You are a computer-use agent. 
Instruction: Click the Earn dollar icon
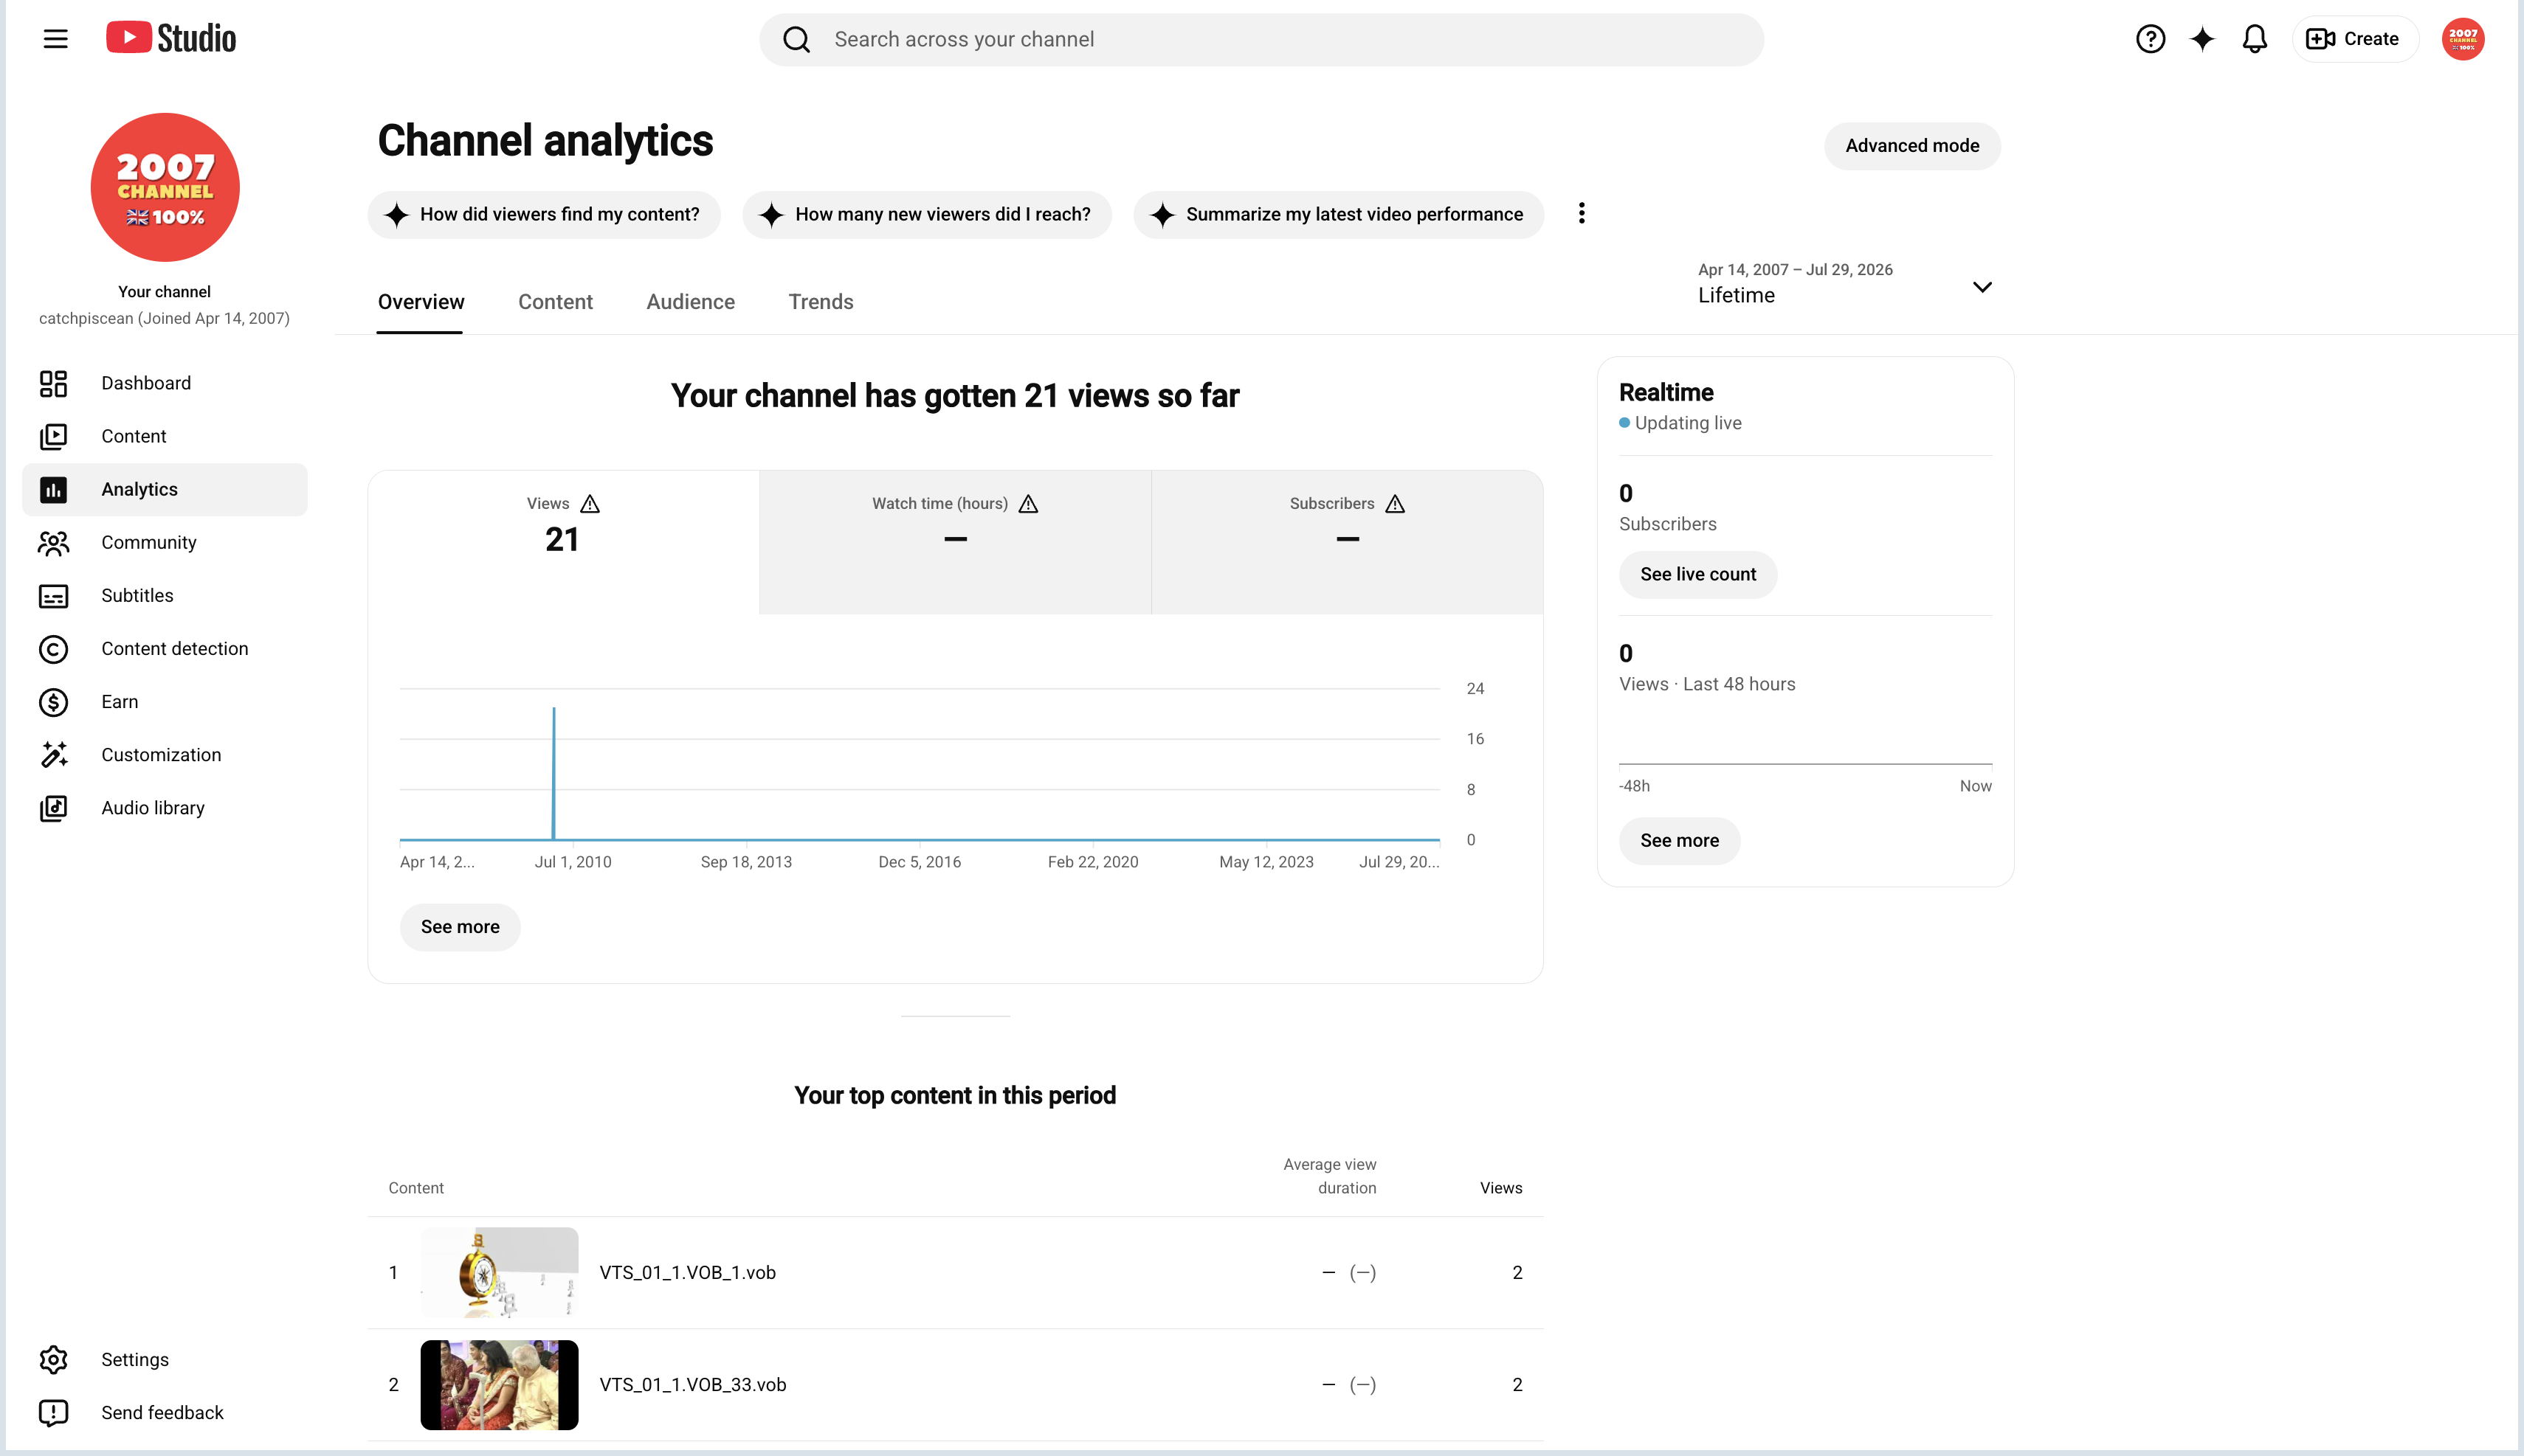pos(53,702)
